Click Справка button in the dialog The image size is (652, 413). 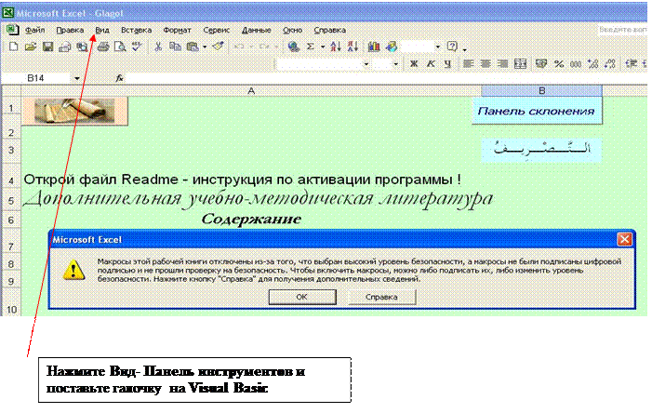point(381,297)
